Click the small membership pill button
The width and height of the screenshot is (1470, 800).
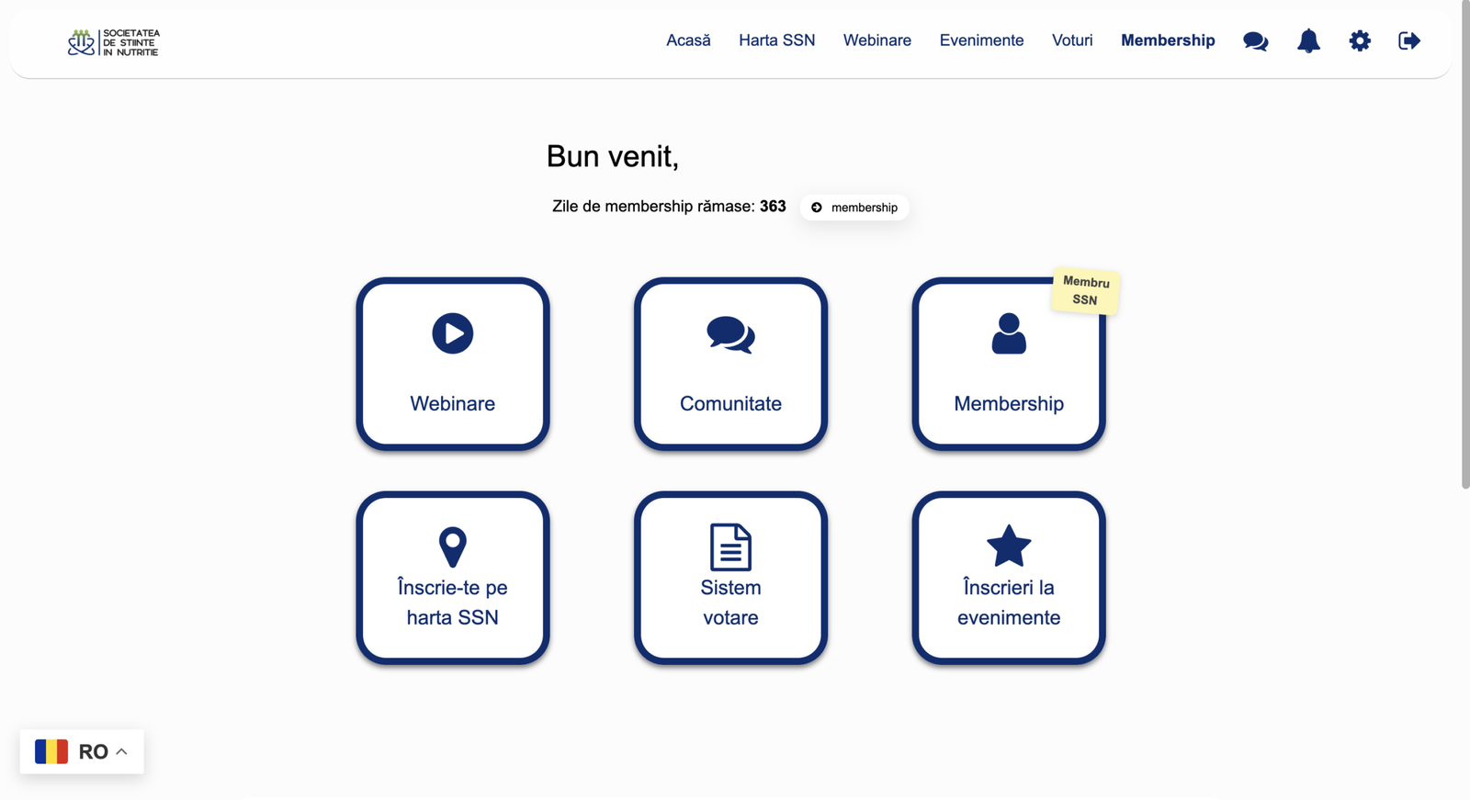854,208
